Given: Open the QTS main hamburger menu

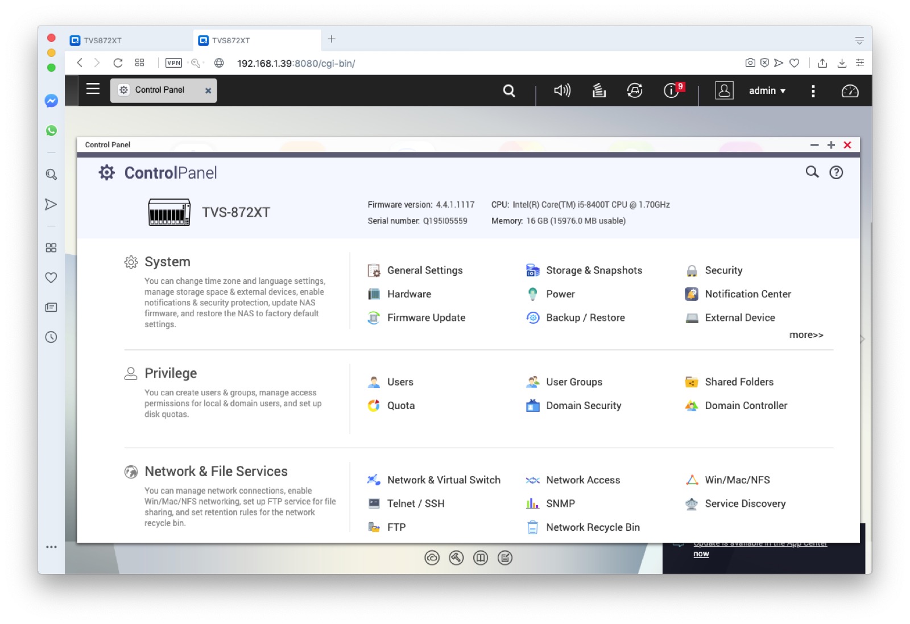Looking at the screenshot, I should (x=93, y=89).
